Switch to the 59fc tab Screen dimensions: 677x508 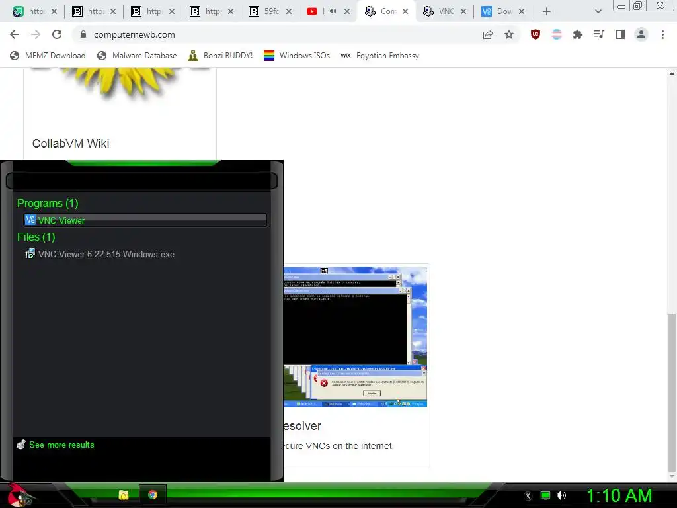270,11
